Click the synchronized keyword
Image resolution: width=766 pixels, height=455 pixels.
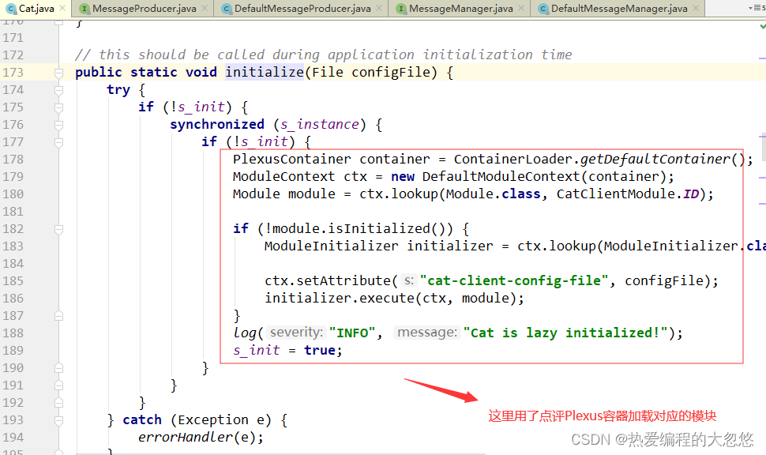coord(217,125)
